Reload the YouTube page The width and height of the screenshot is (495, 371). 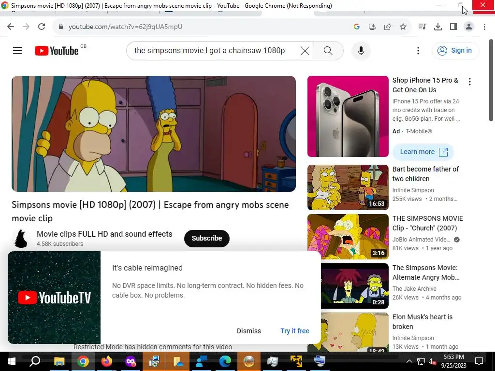tap(42, 27)
